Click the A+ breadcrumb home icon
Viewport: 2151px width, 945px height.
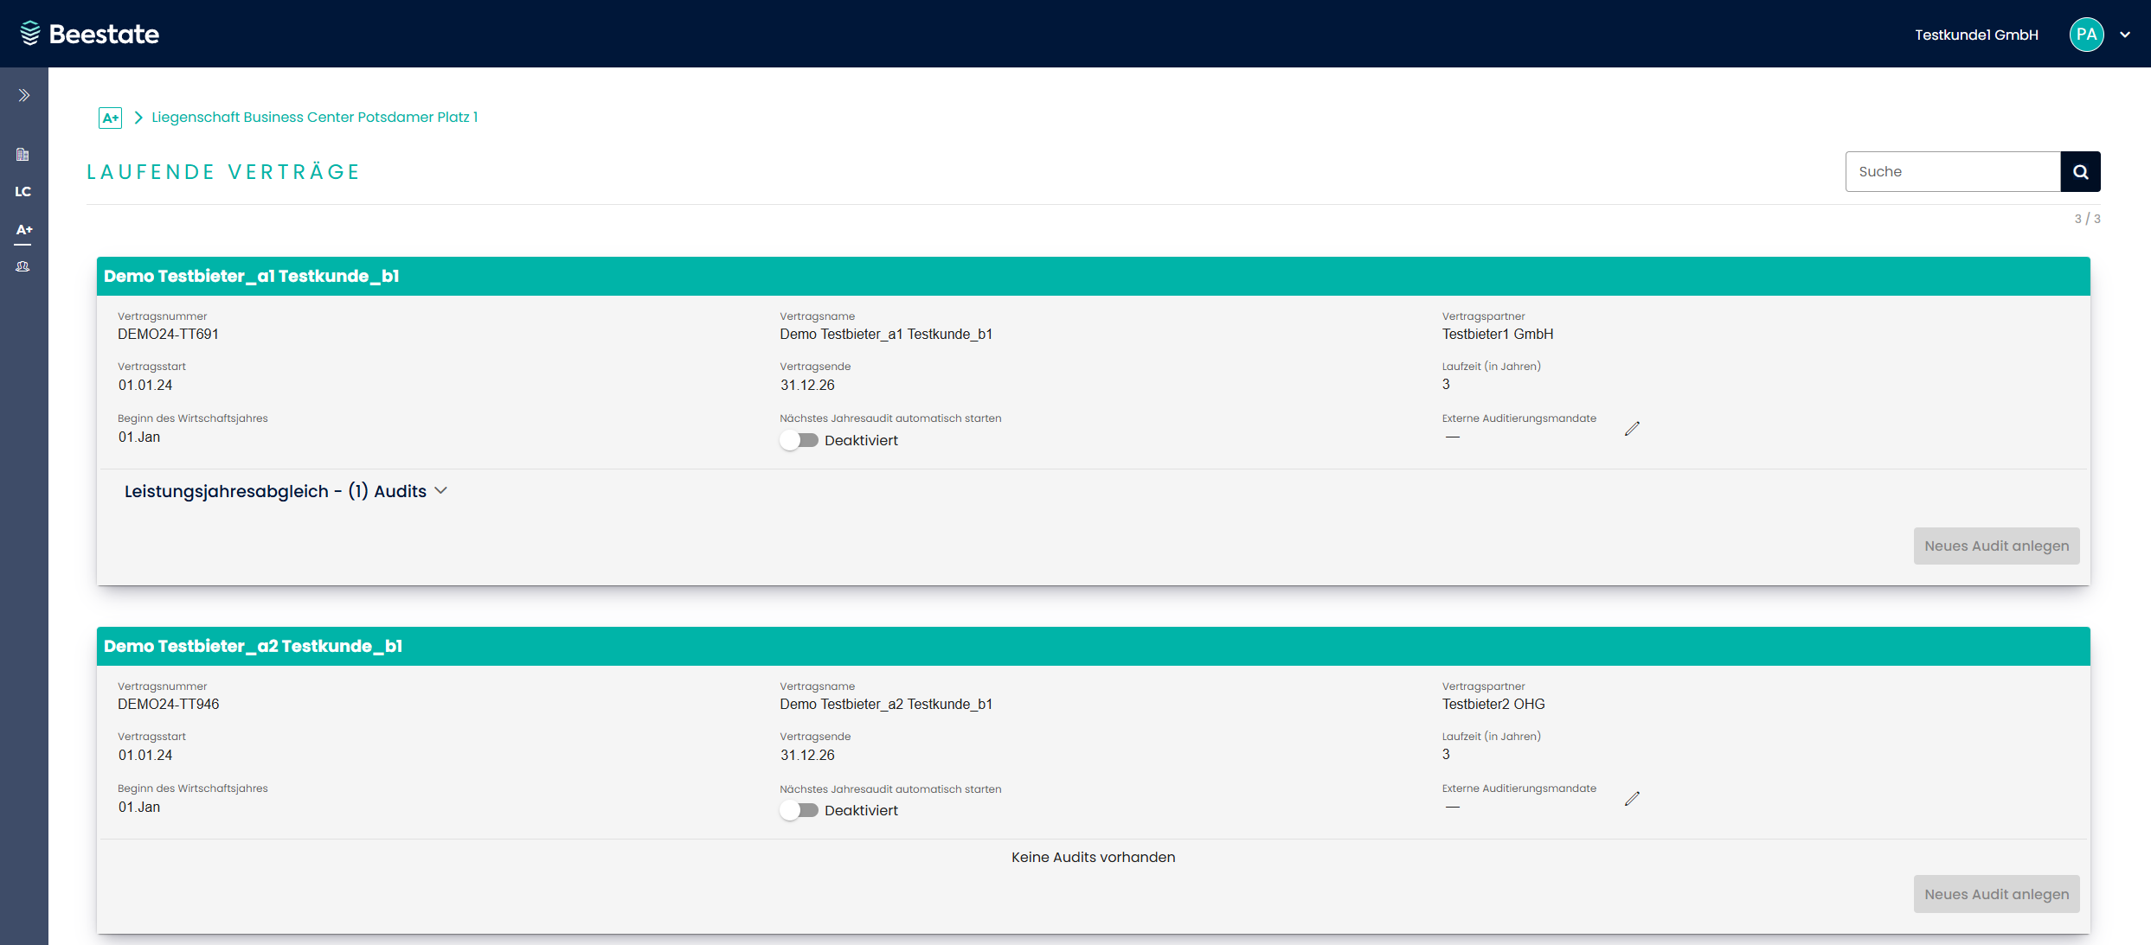[x=110, y=118]
